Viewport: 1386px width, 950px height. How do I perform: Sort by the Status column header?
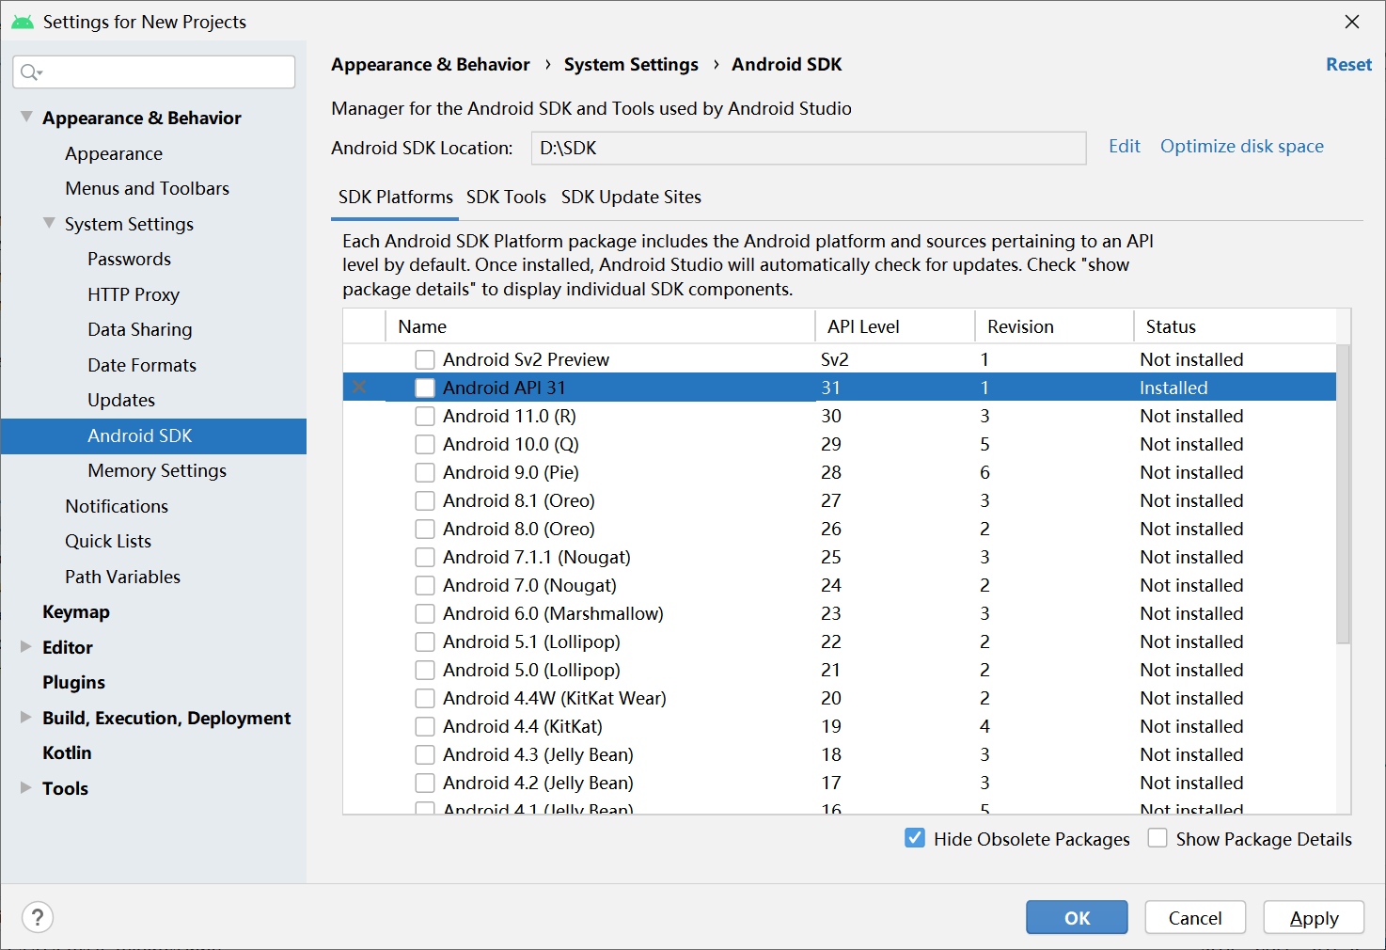coord(1235,326)
